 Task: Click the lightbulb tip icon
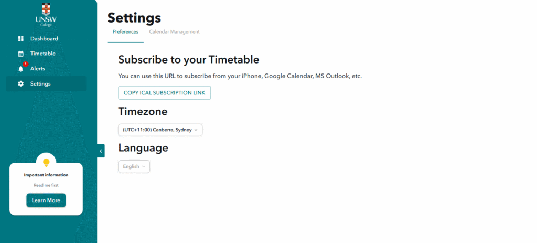pos(46,162)
